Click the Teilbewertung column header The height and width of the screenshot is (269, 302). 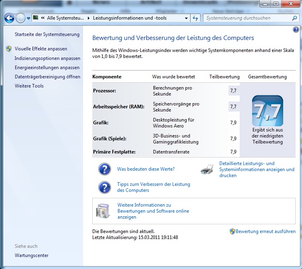pyautogui.click(x=225, y=77)
